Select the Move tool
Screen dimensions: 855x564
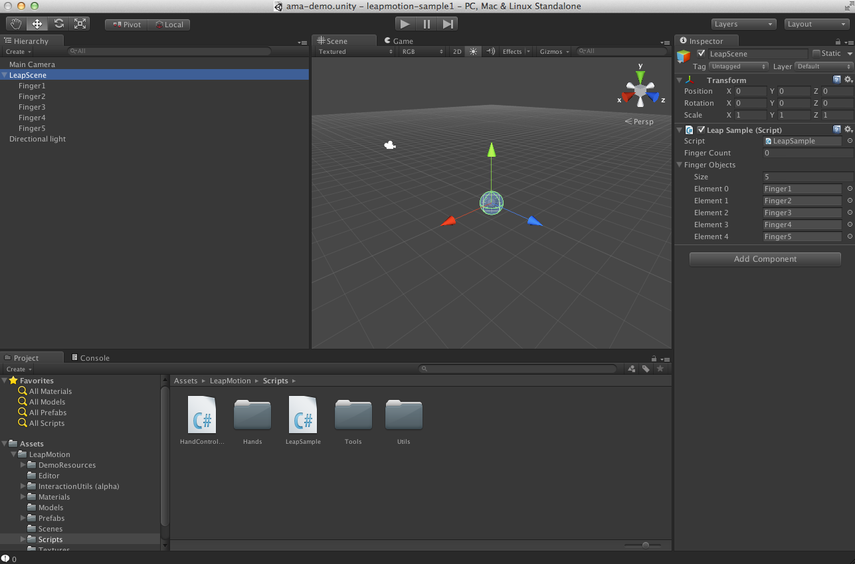[37, 23]
